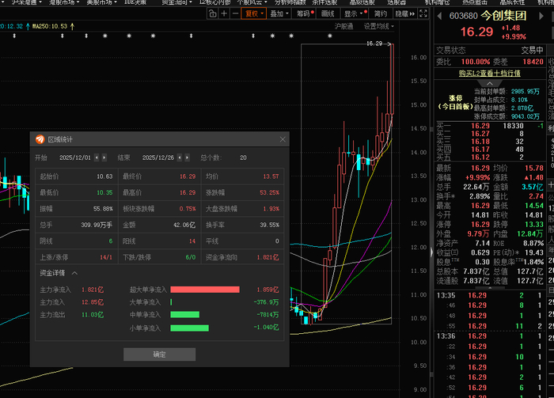Click collapse handle below 流通股 row
The image size is (554, 398).
click(490, 287)
